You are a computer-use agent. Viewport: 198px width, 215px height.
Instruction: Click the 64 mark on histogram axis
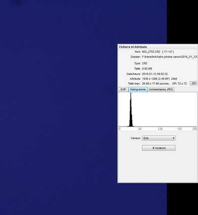[x=140, y=129]
